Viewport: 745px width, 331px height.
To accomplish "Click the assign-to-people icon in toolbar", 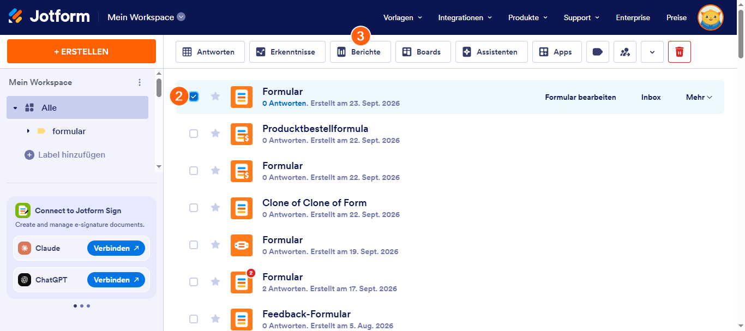I will point(625,52).
